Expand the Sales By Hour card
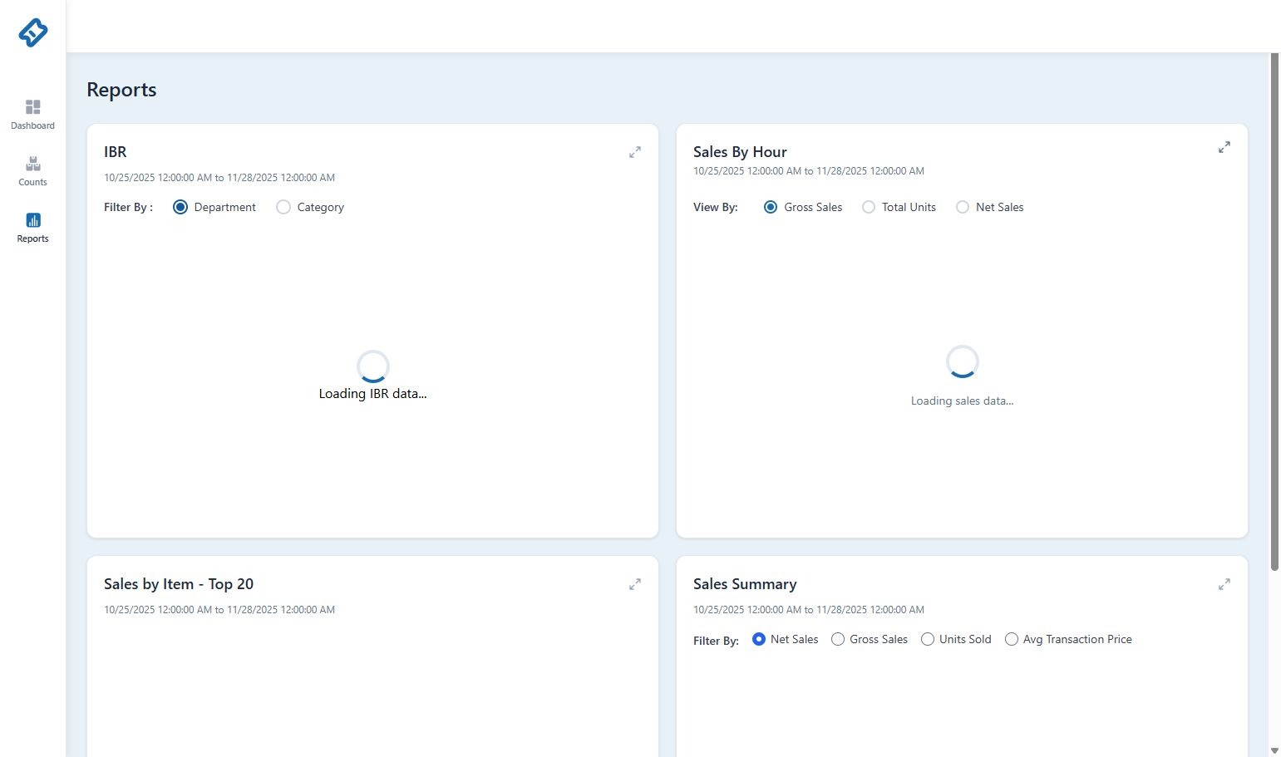Viewport: 1281px width, 757px height. point(1224,147)
